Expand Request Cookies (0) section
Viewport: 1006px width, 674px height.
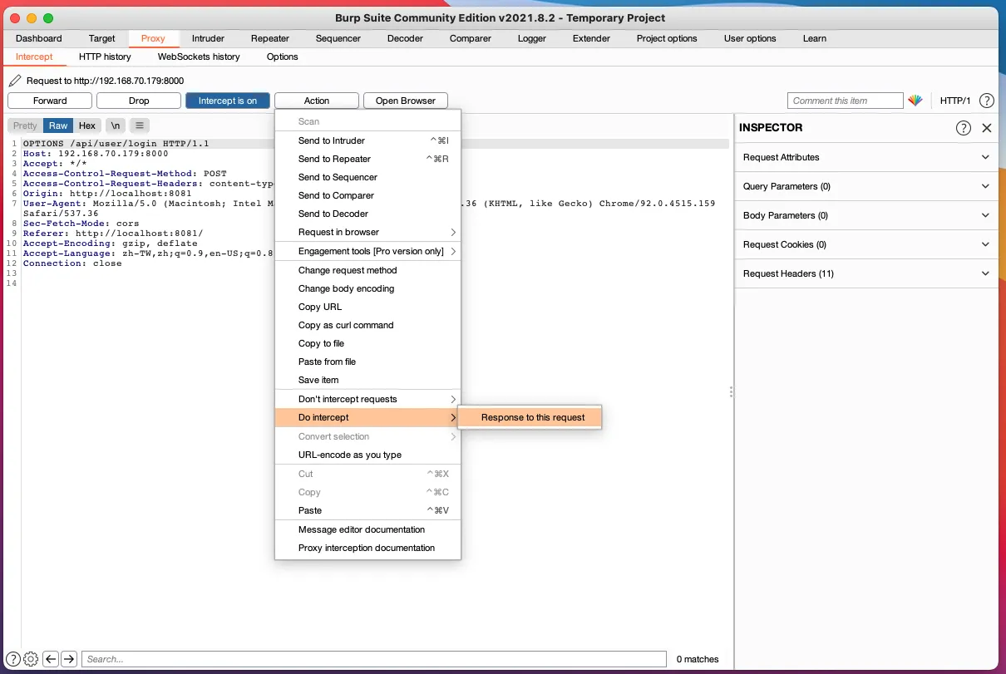866,244
